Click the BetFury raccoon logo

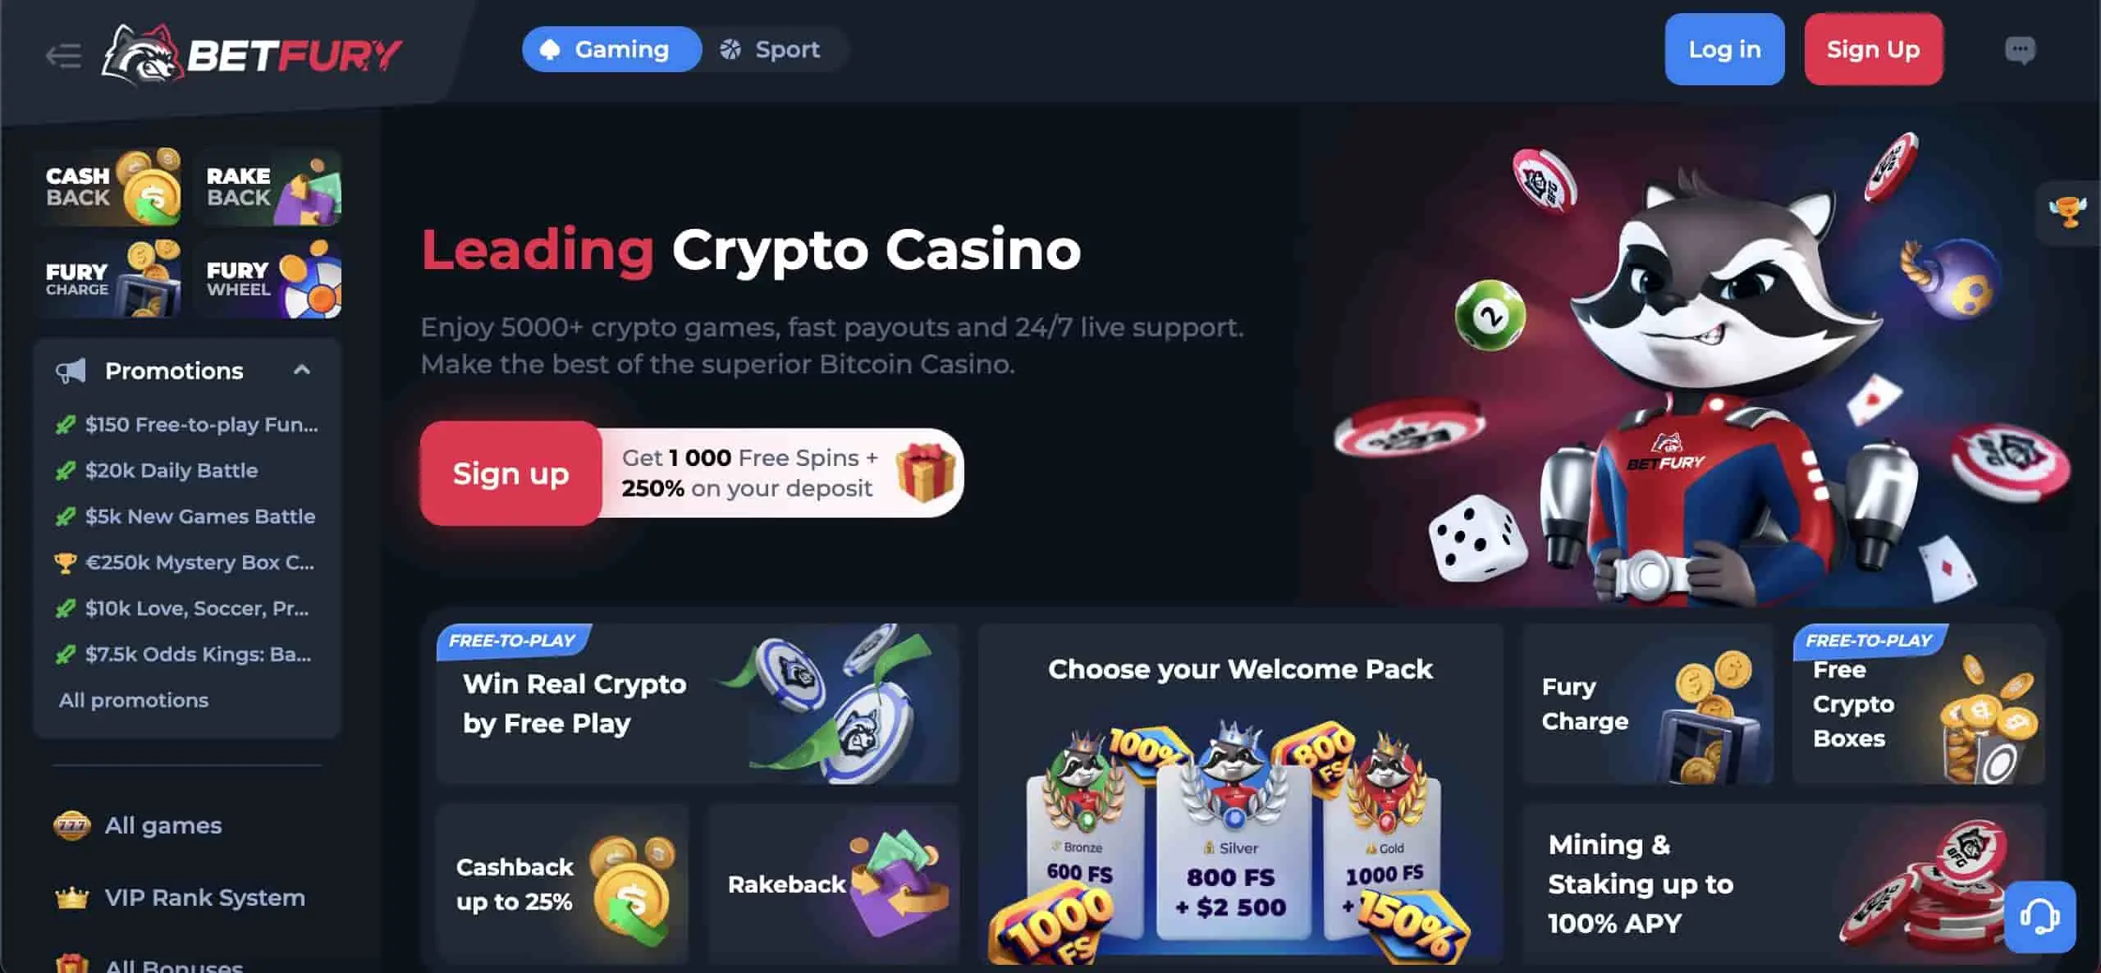pos(251,55)
